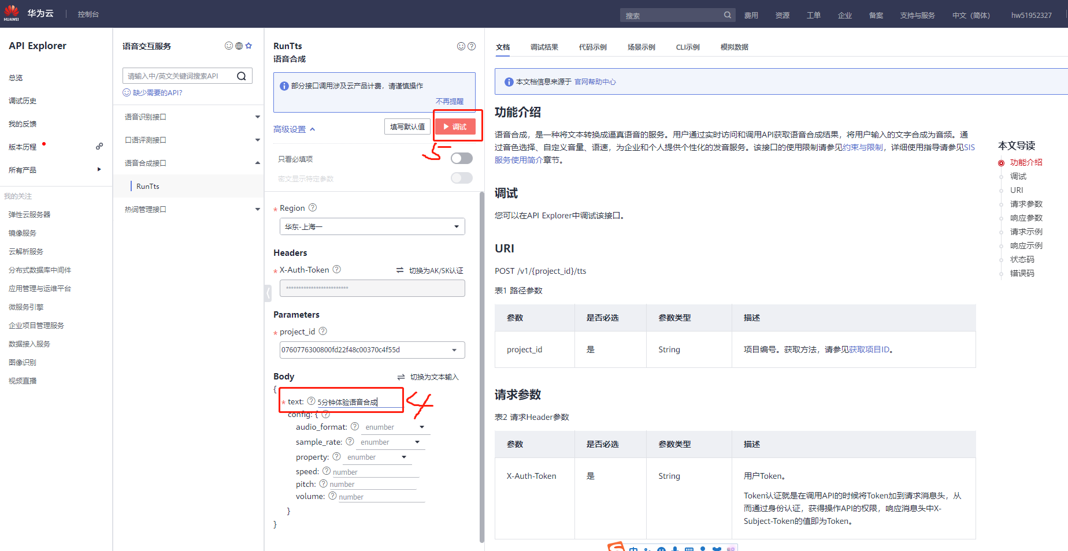Open 控制台 console link
1068x551 pixels.
88,14
